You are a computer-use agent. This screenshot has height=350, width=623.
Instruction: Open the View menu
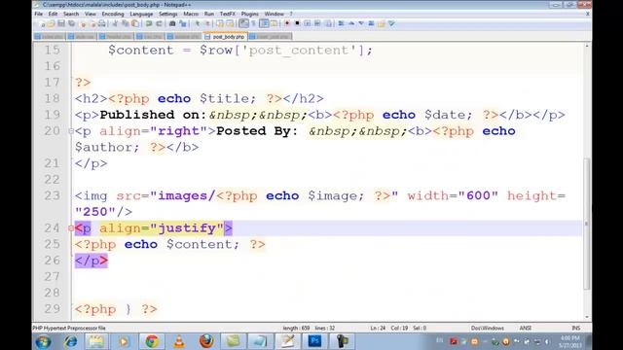tap(91, 14)
